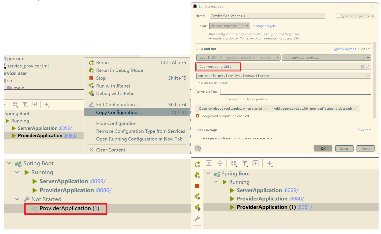Click the Open in New Tab icon in the toolbar above the ProviderApplication (1) :8081/ tree
Viewport: 381px width, 234px height.
256,163
